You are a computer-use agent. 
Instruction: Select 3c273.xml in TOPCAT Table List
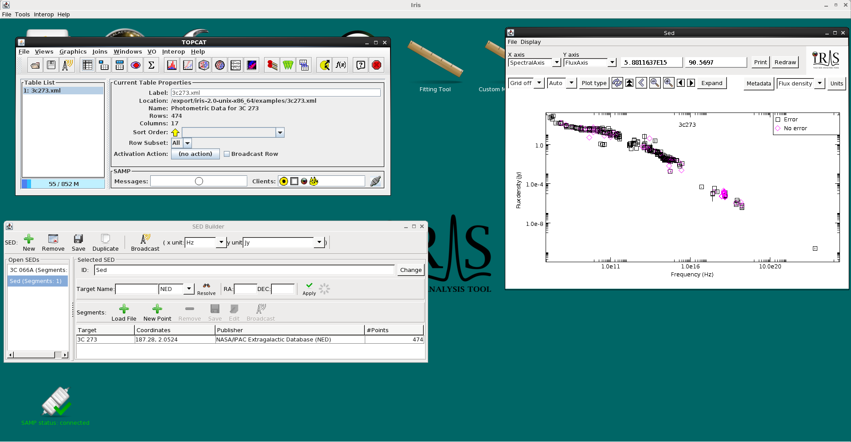point(63,90)
